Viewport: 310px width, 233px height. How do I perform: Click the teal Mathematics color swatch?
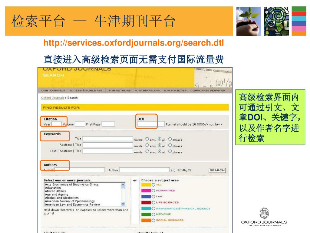(x=146, y=208)
